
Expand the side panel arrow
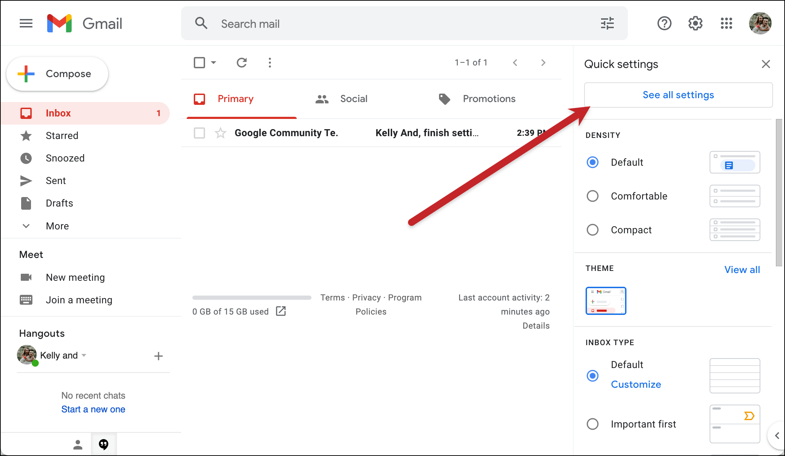[x=777, y=436]
